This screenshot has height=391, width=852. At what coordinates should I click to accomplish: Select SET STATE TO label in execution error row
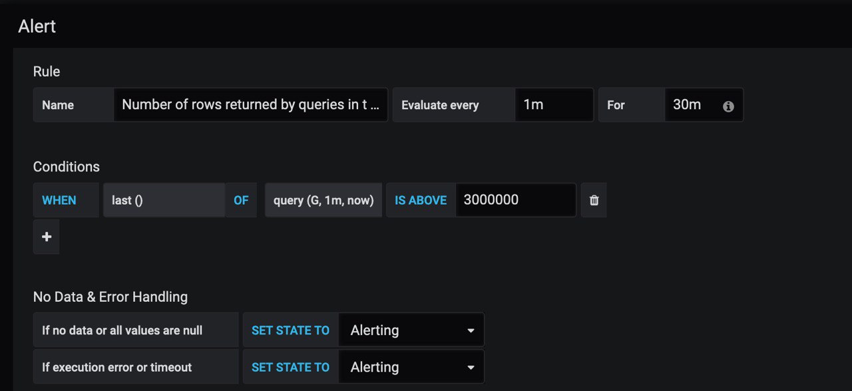pos(290,367)
